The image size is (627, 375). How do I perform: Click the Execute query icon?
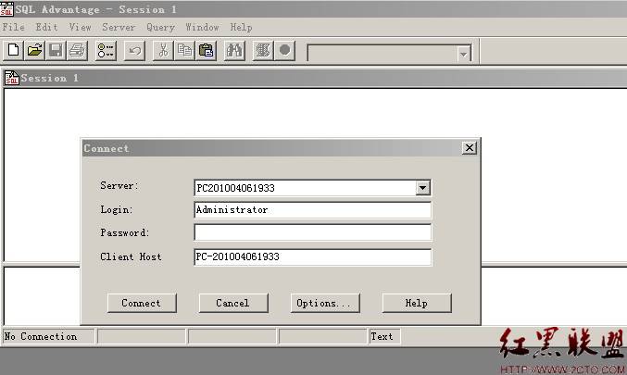coord(263,50)
